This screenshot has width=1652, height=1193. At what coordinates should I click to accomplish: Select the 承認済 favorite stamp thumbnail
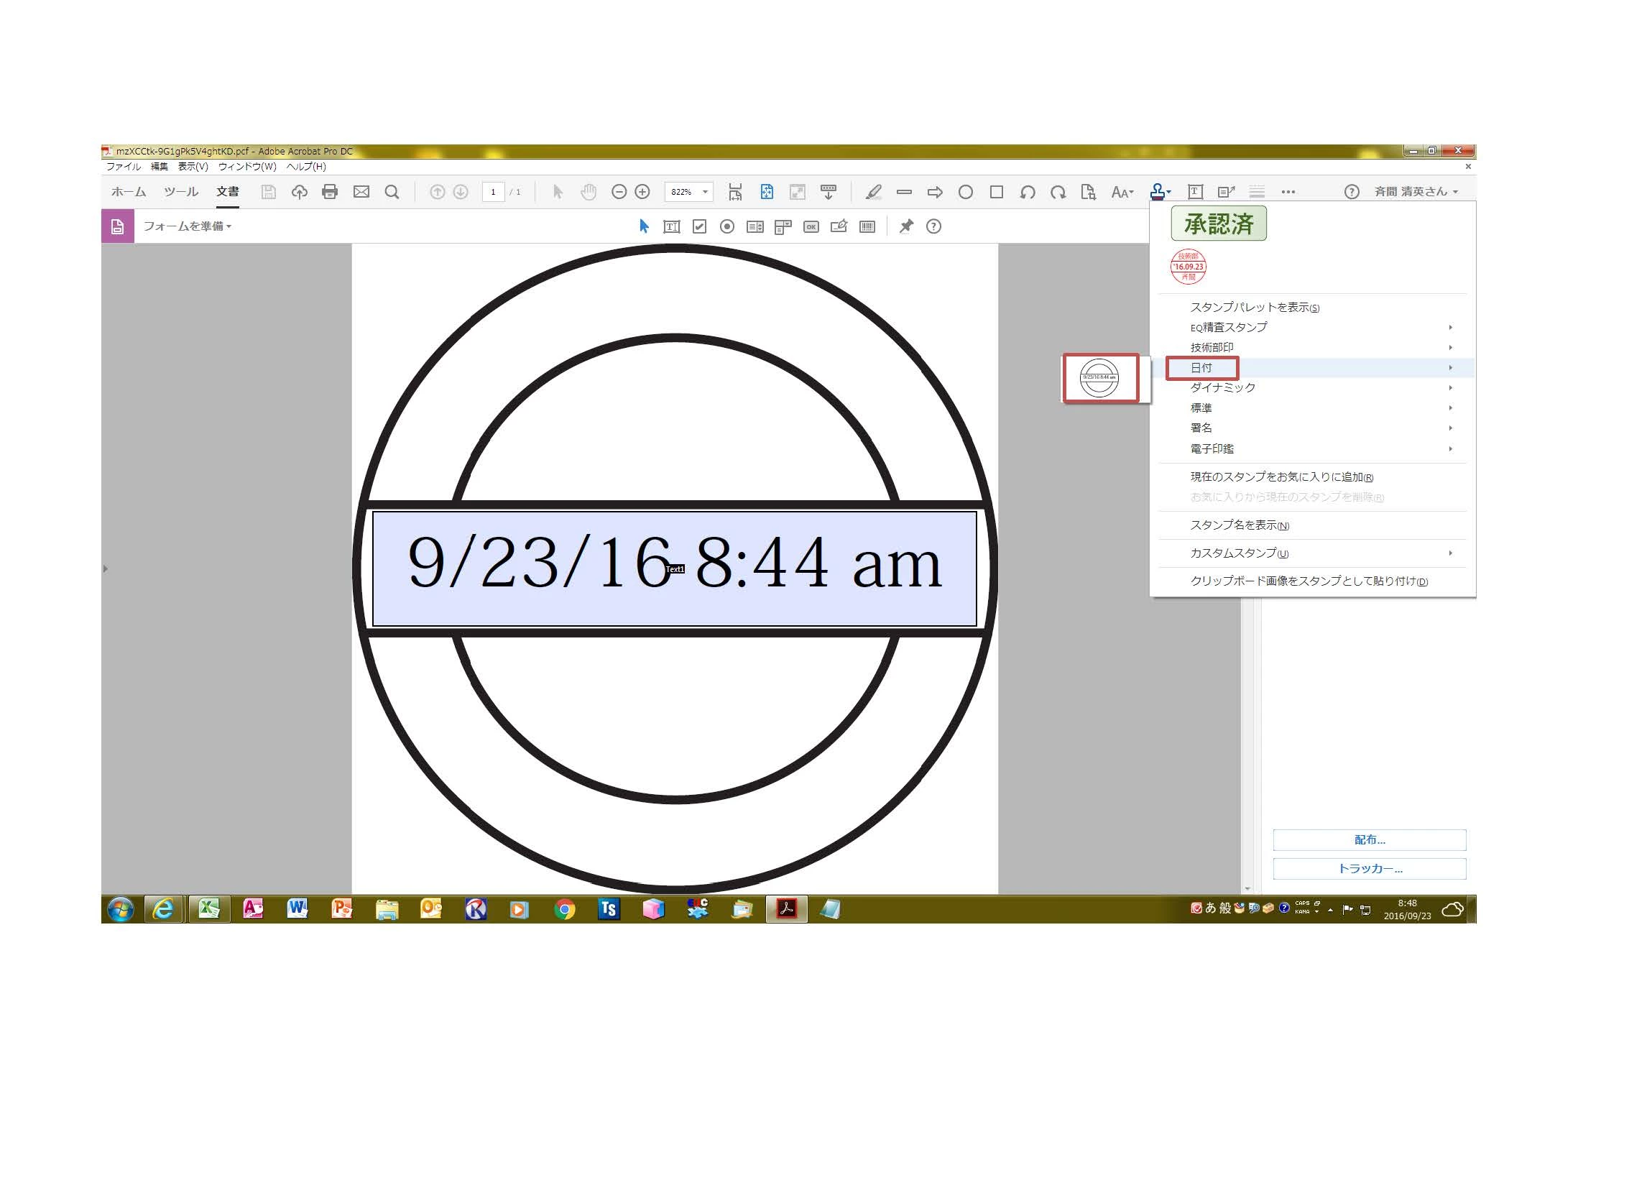tap(1218, 224)
